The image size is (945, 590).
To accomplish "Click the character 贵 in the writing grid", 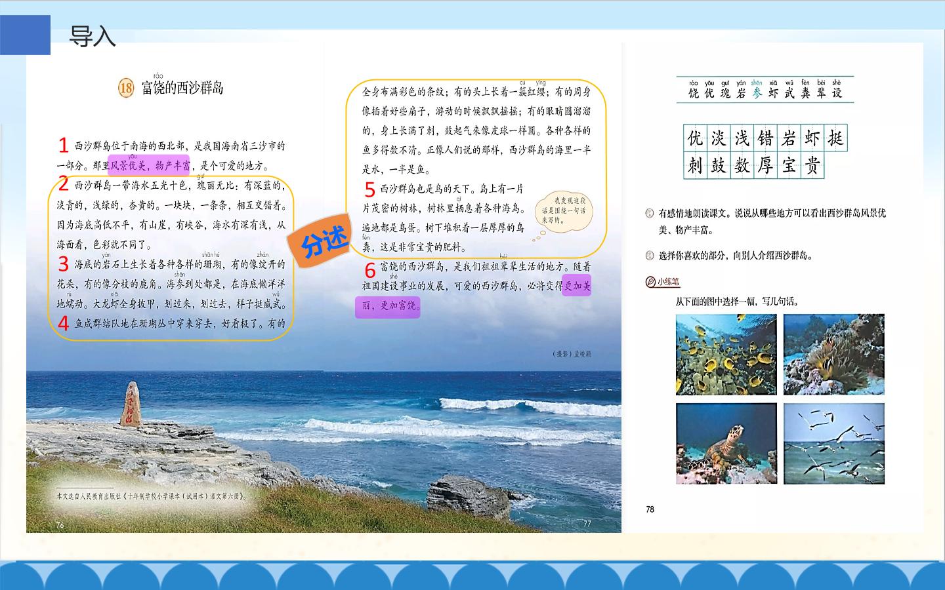I will tap(812, 165).
